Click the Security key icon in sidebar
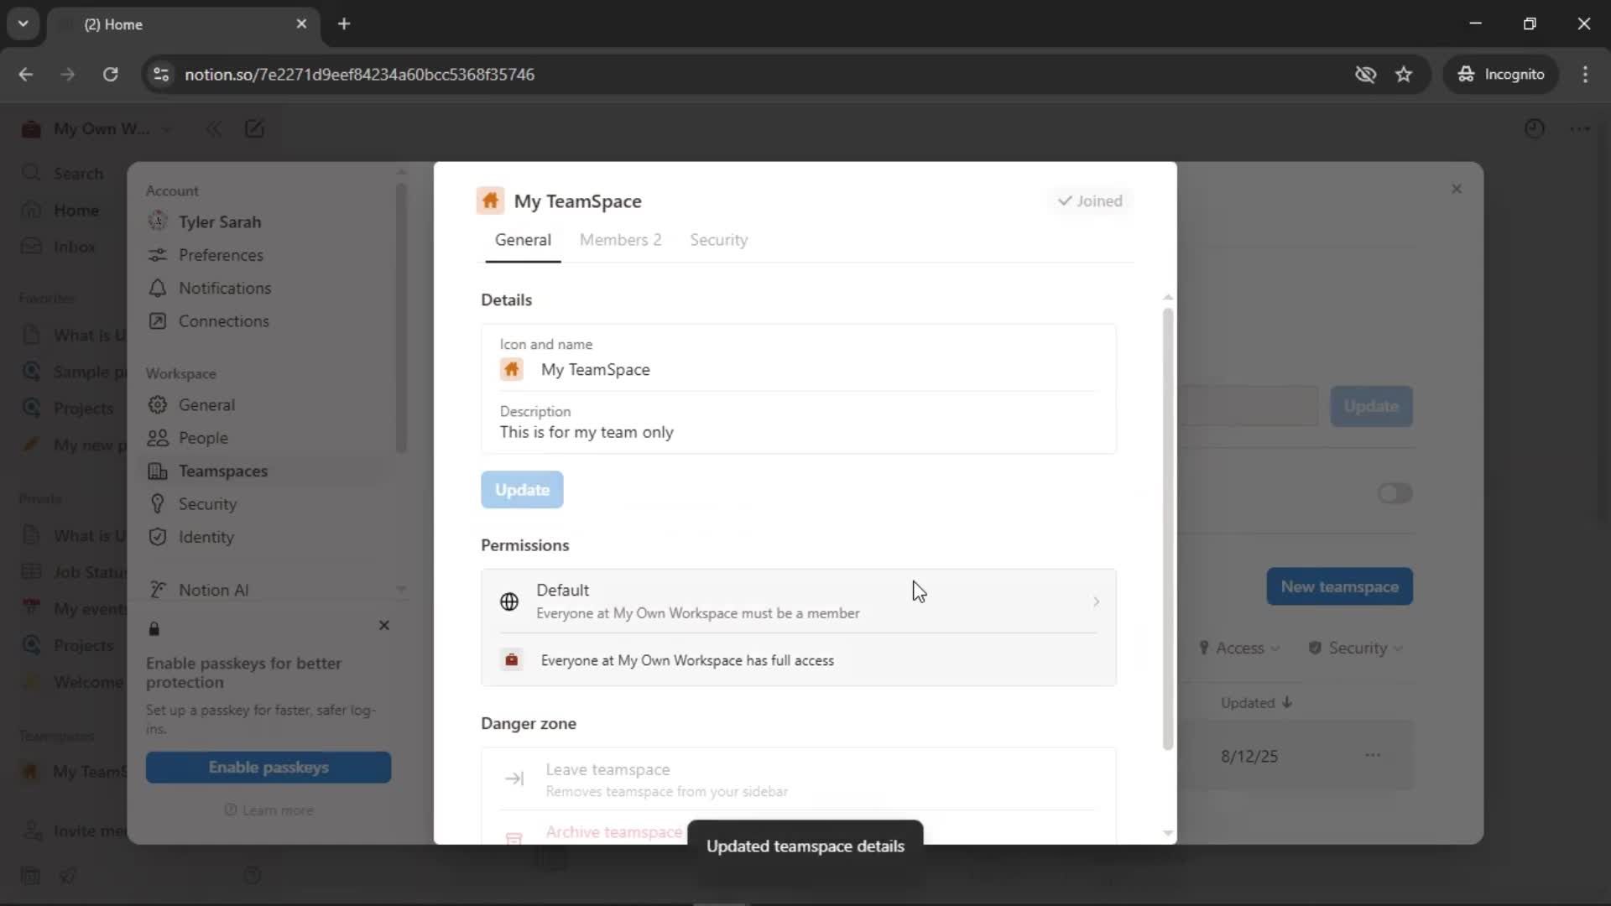Viewport: 1611px width, 906px height. tap(157, 504)
